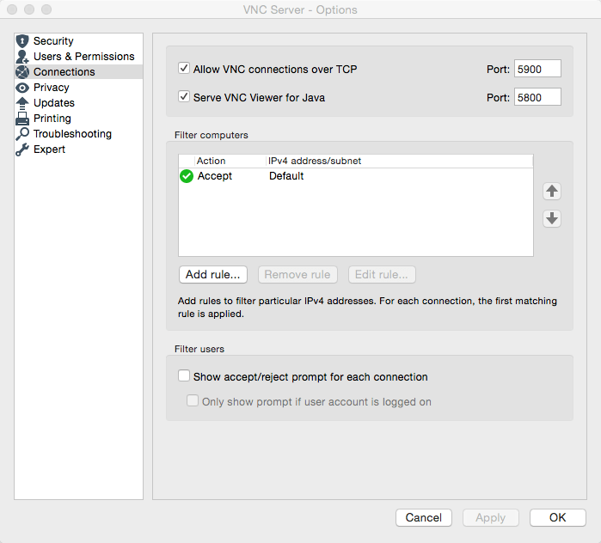Confirm with the OK button
601x543 pixels.
coord(558,518)
